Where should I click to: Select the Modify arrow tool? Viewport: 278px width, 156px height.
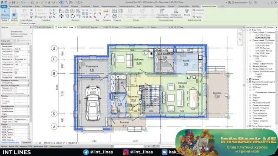(5, 13)
